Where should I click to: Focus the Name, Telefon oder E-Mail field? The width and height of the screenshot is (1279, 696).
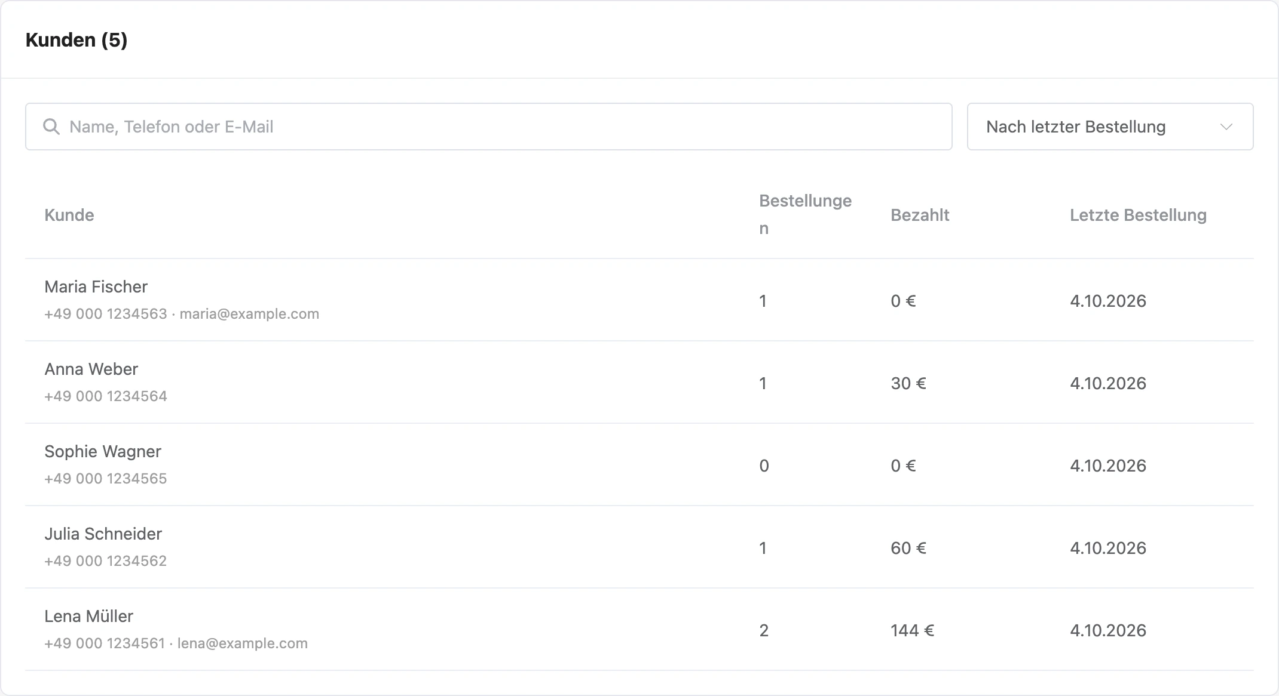488,127
